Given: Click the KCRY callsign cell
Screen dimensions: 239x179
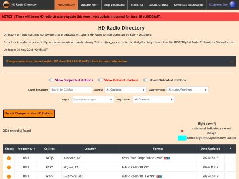Looking at the screenshot, I should [50, 167].
